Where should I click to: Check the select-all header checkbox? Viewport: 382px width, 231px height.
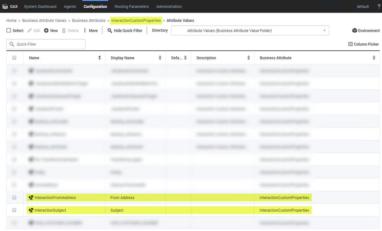(x=14, y=58)
